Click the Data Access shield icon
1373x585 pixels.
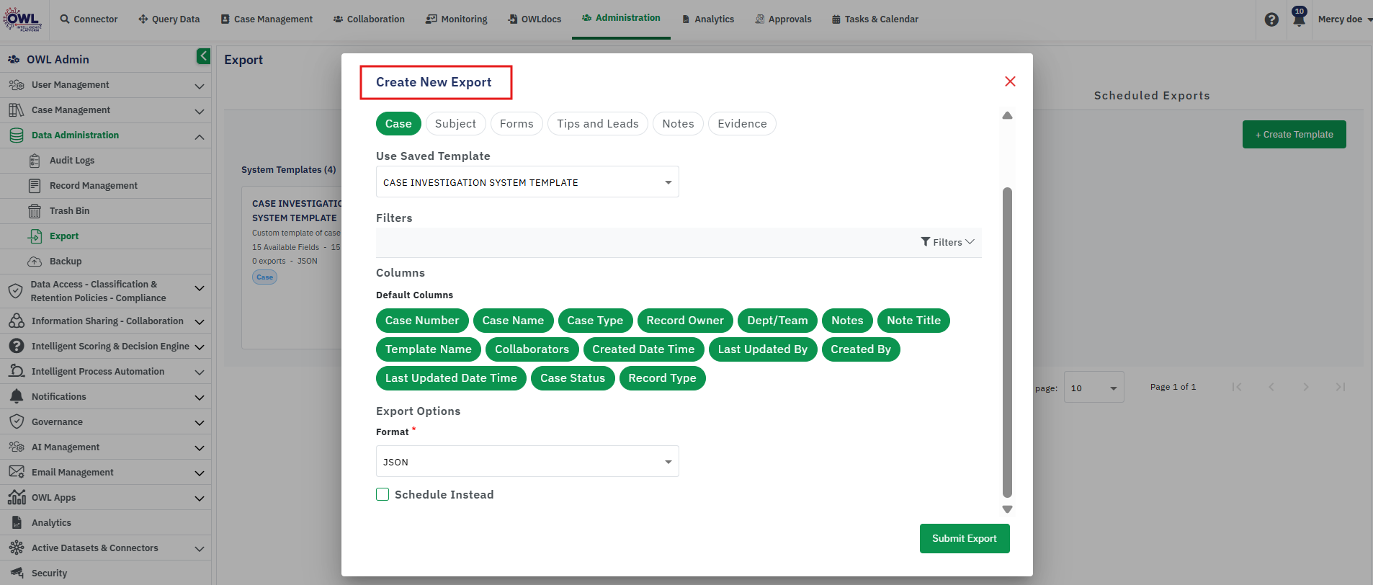pyautogui.click(x=15, y=291)
